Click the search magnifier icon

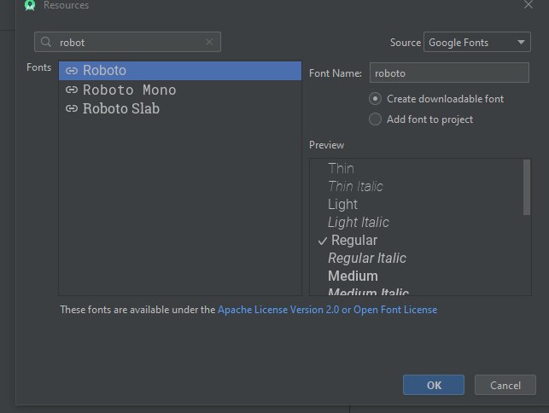tap(46, 42)
